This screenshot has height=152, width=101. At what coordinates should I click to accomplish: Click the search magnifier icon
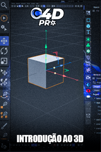point(4,5)
